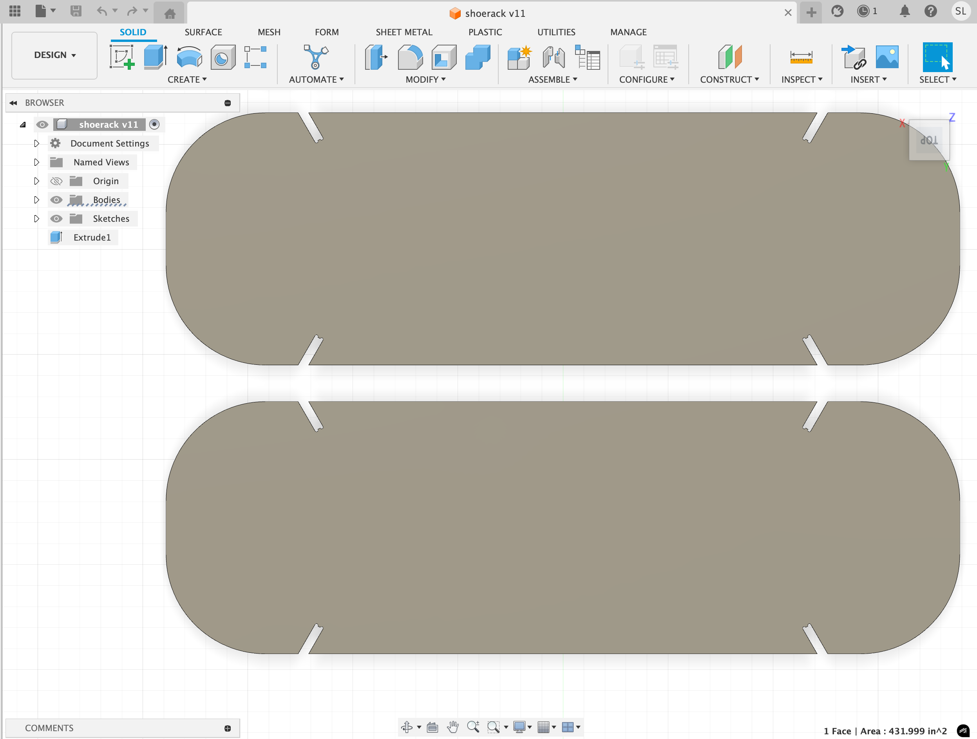977x739 pixels.
Task: Select the Extrude tool in the CREATE group
Action: (156, 56)
